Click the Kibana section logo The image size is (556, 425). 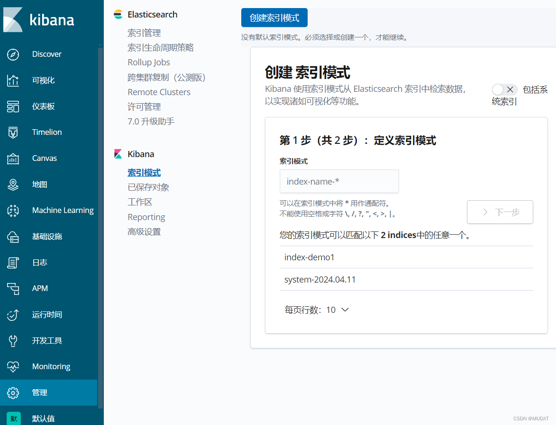pos(118,154)
